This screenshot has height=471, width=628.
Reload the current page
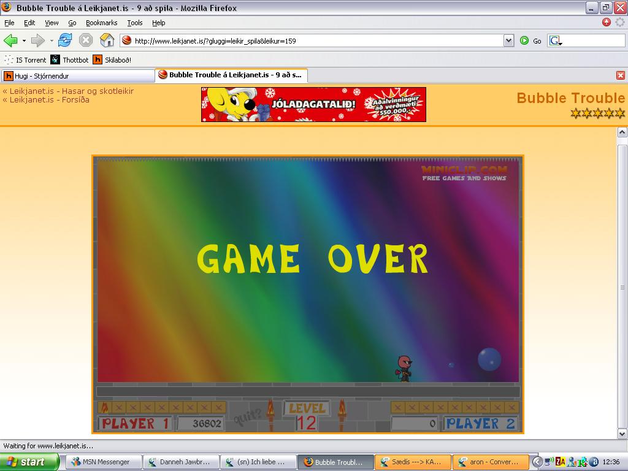(65, 40)
